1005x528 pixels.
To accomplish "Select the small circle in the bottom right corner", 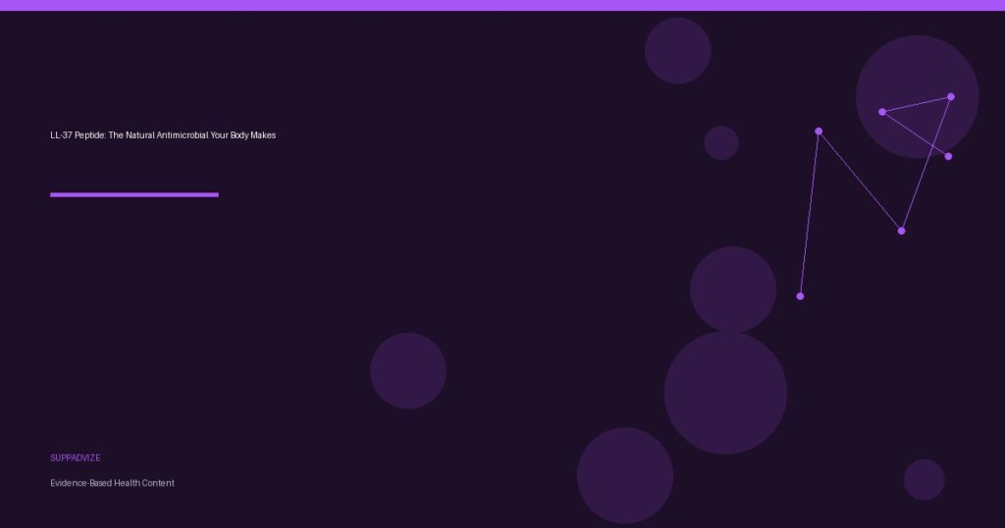I will tap(924, 479).
